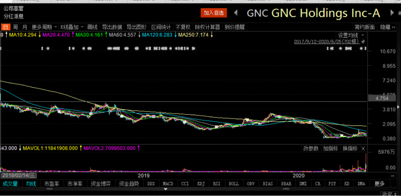401x196 pixels.
Task: Activate 画线 drawing tool
Action: coord(92,27)
